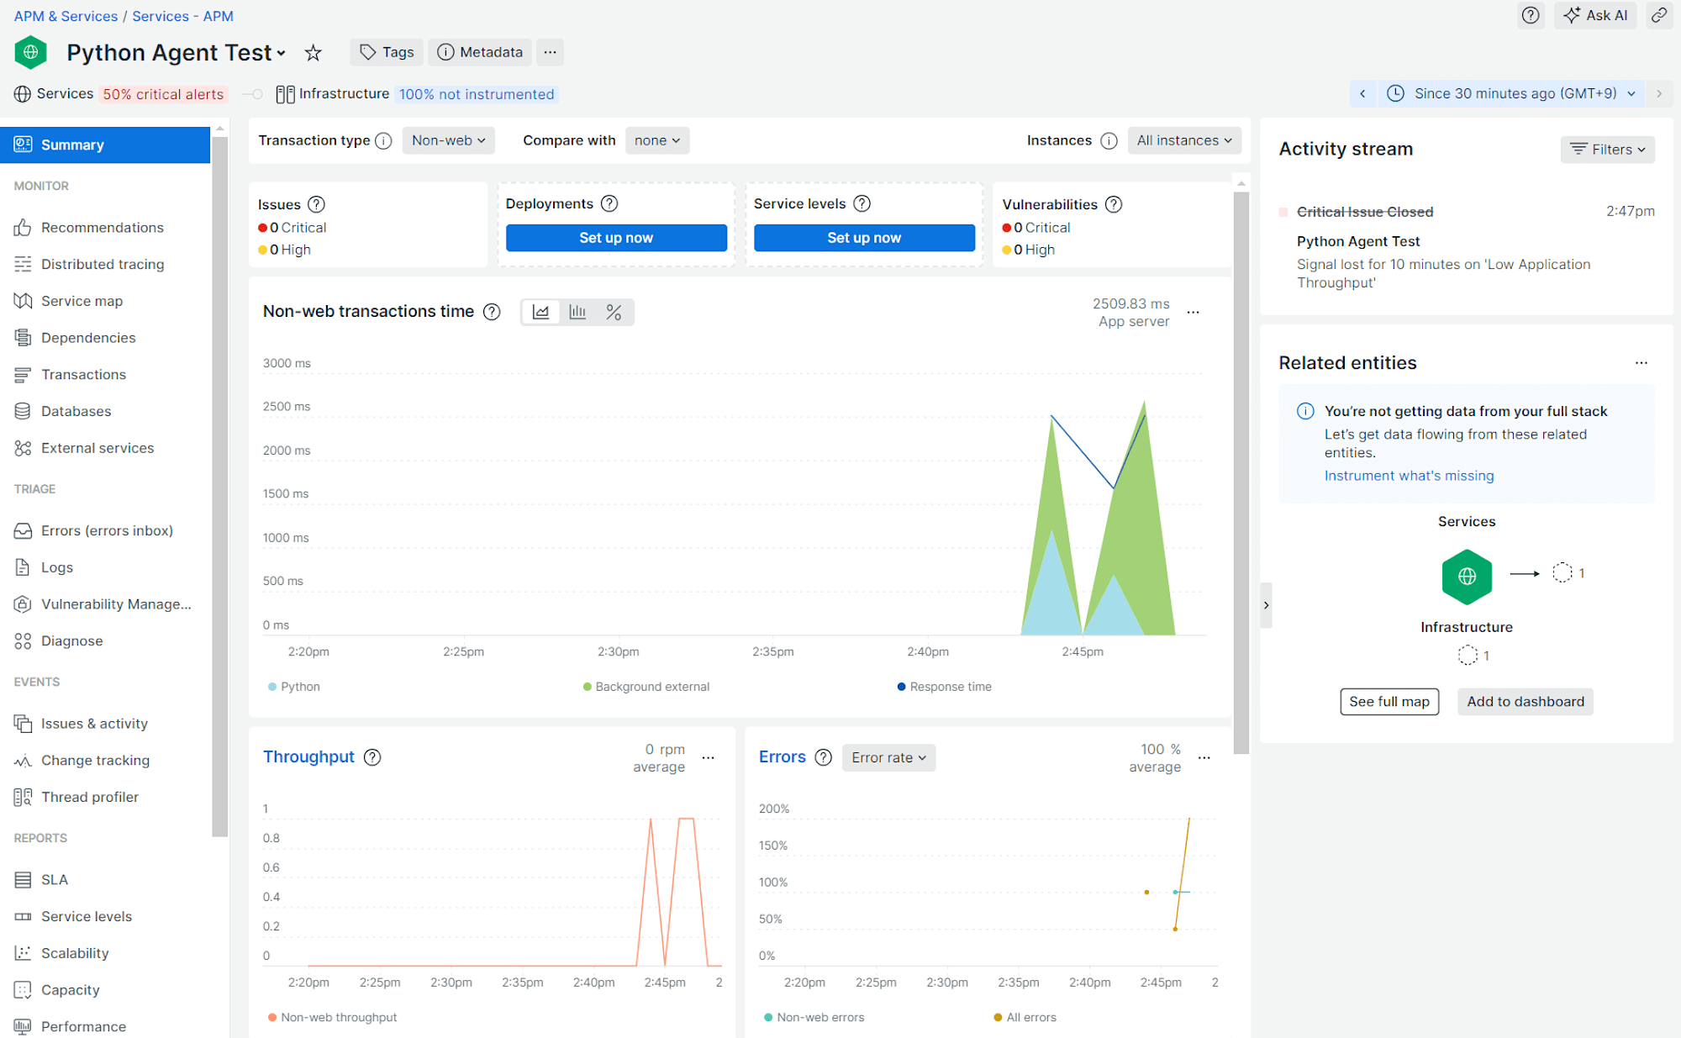The height and width of the screenshot is (1038, 1681).
Task: Click the SLA reports icon
Action: (x=23, y=879)
